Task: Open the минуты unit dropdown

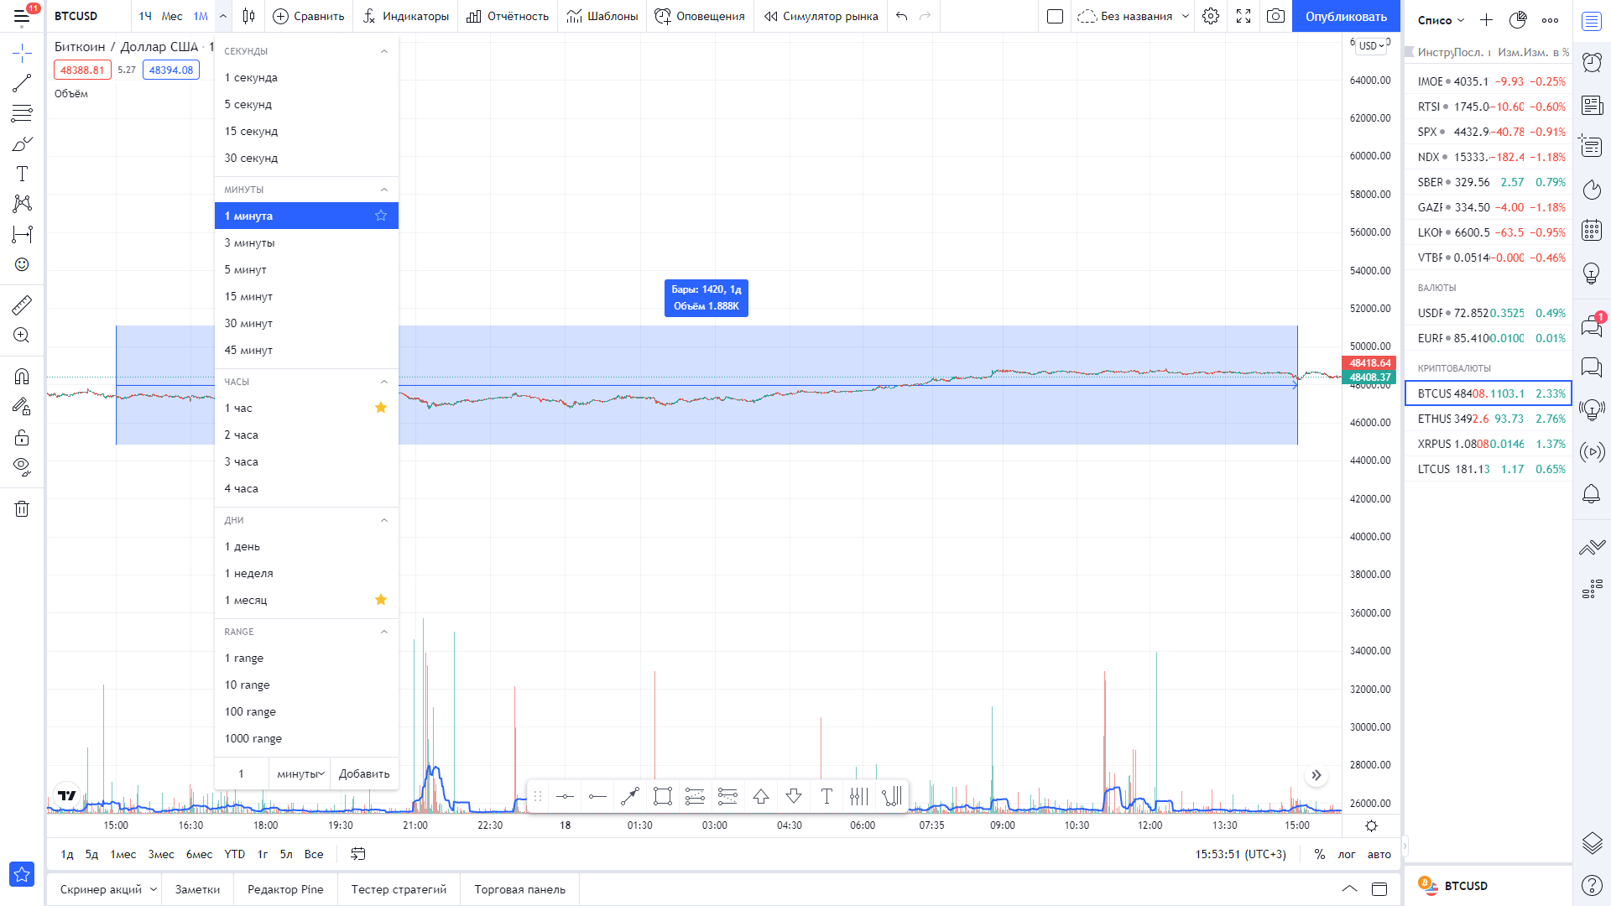Action: (x=300, y=773)
